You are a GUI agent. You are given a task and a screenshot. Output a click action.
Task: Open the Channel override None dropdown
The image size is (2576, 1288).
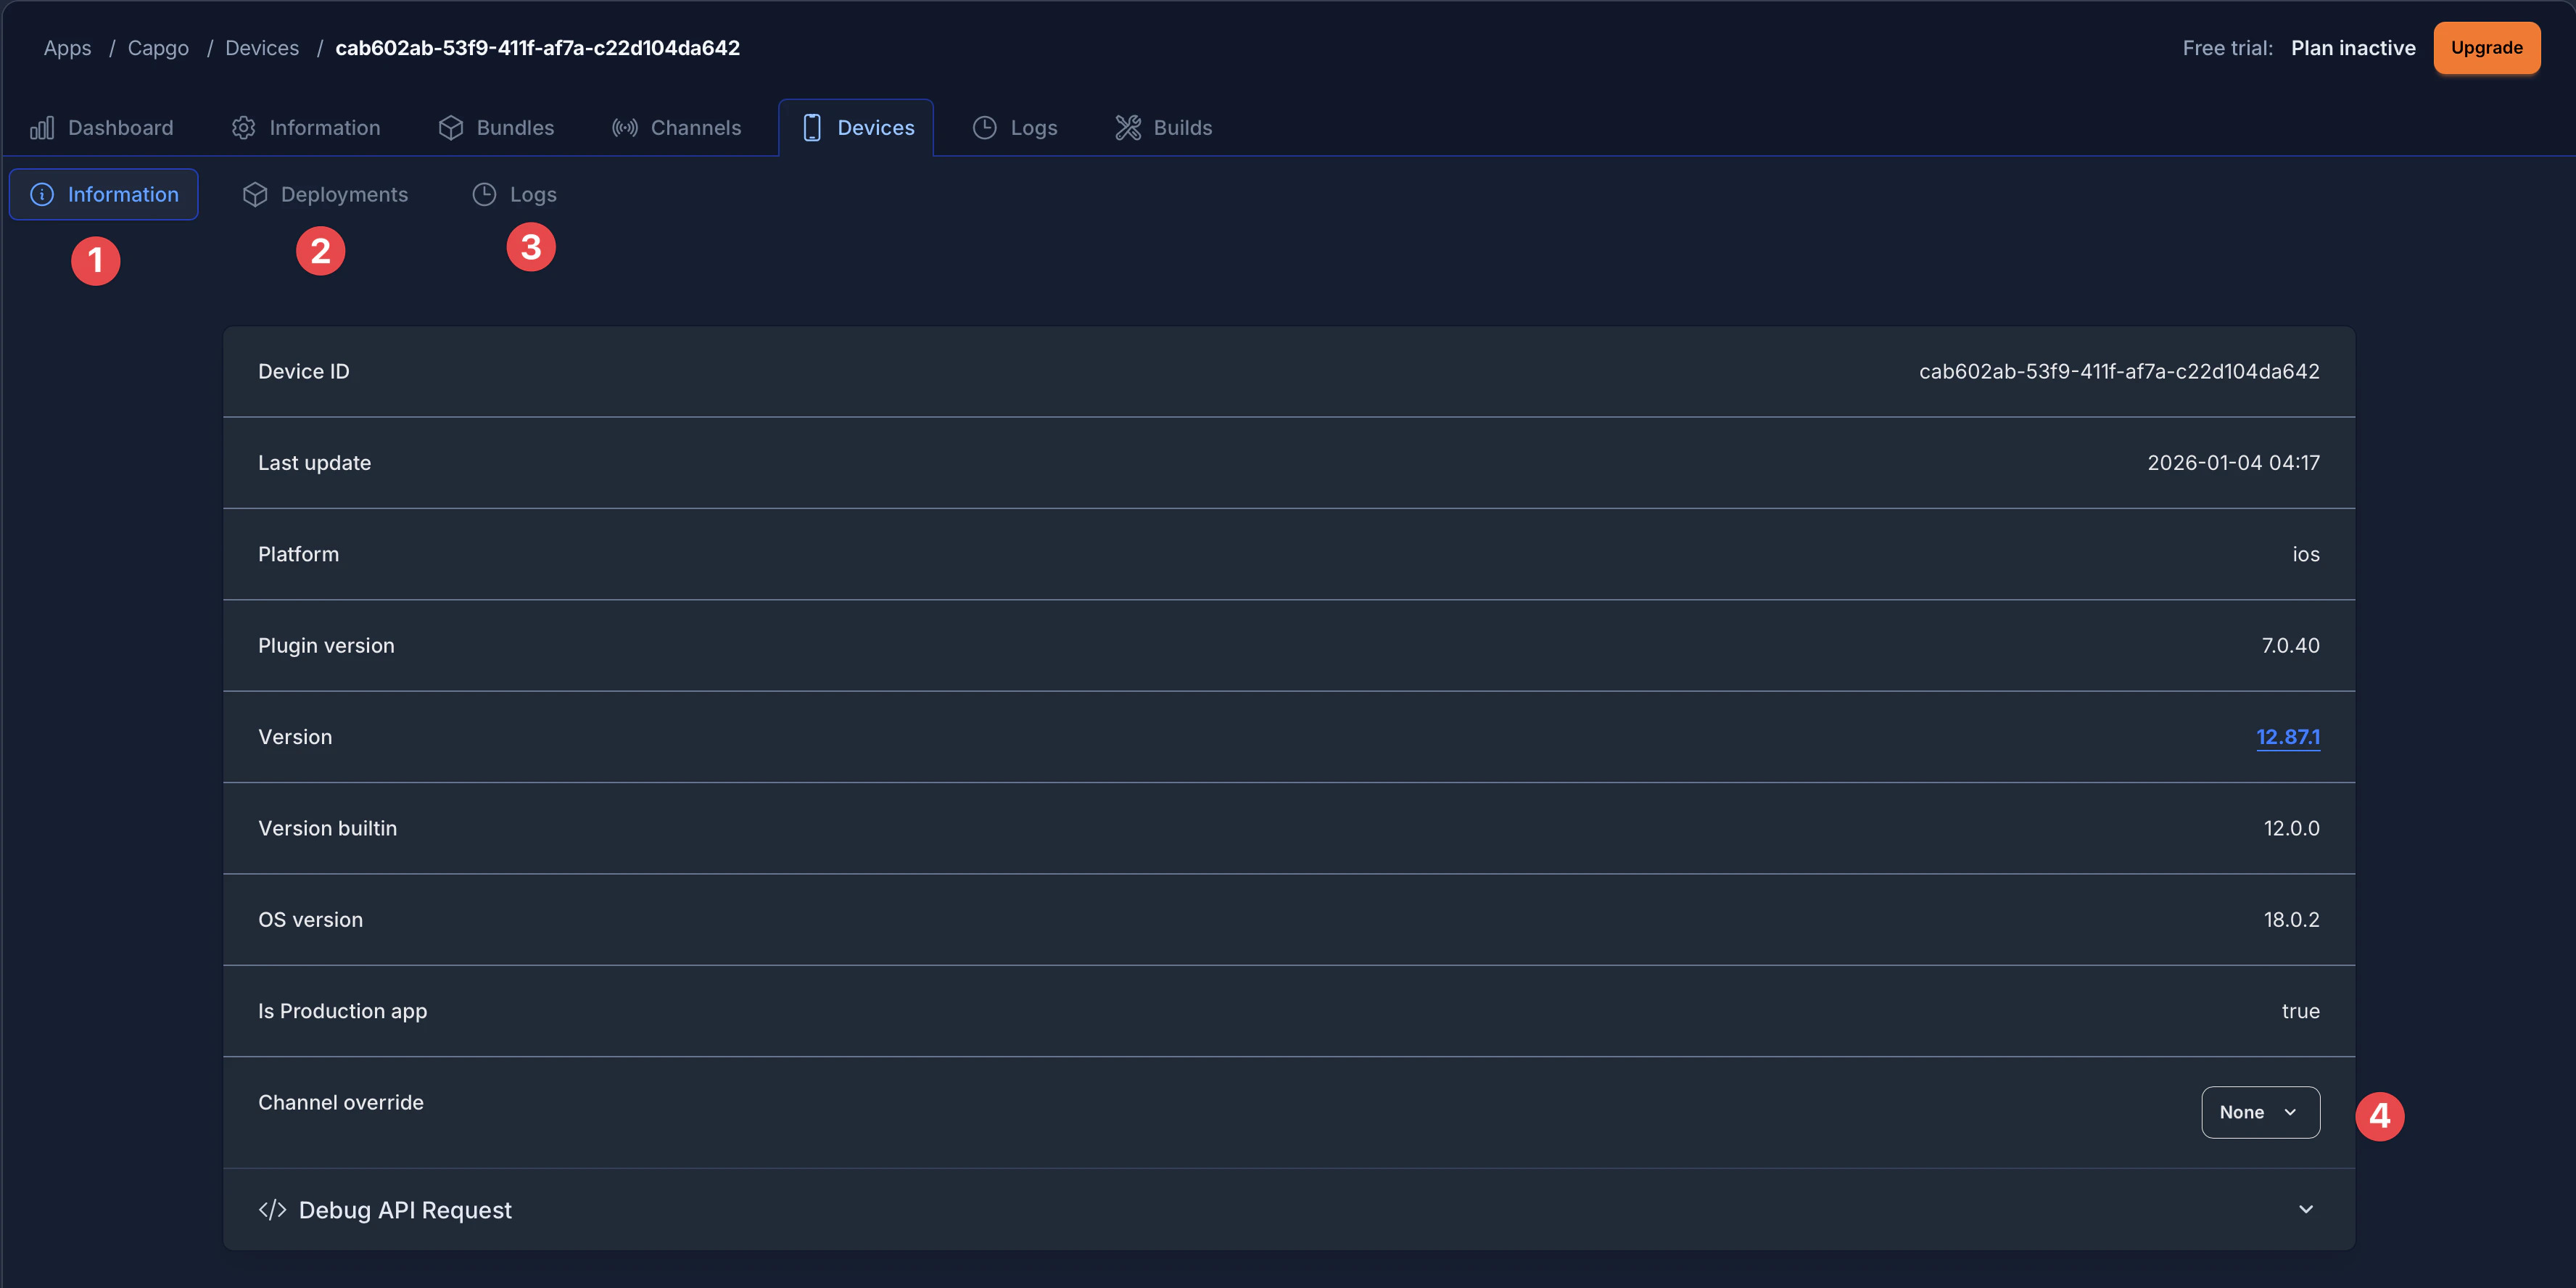pyautogui.click(x=2260, y=1112)
